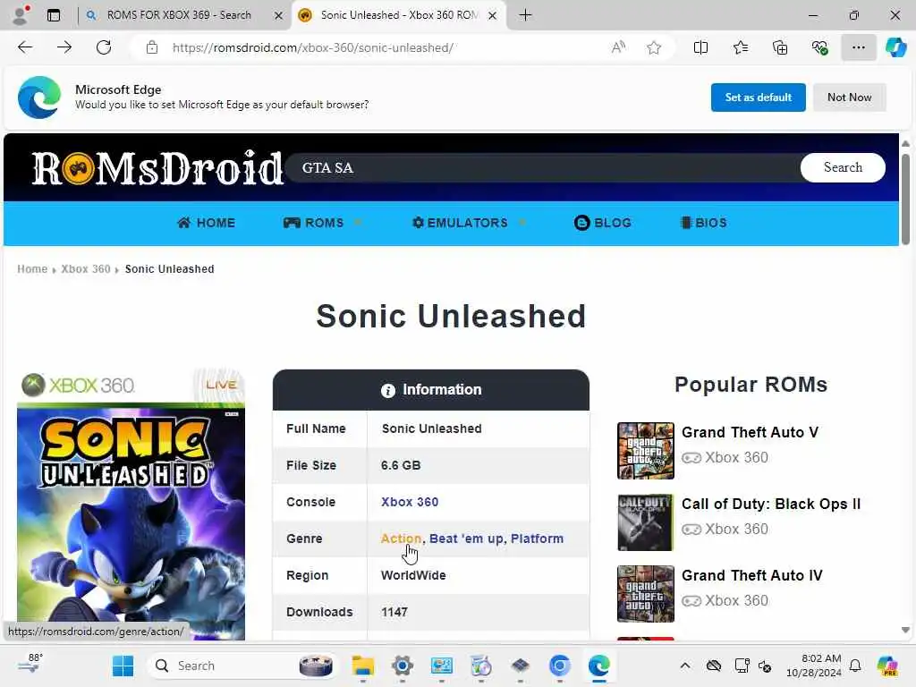Open split screen view
The image size is (916, 687).
[x=700, y=47]
